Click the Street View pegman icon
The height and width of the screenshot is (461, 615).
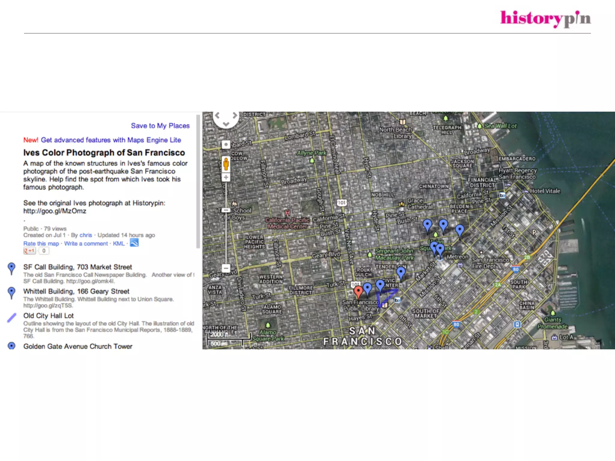226,164
